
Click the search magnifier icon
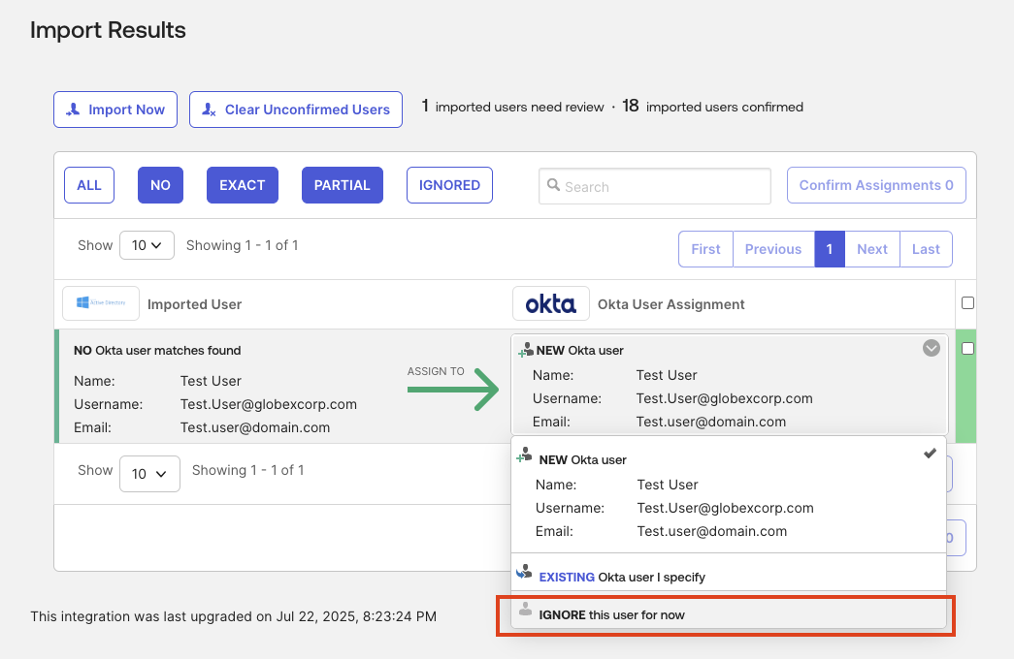click(x=553, y=185)
